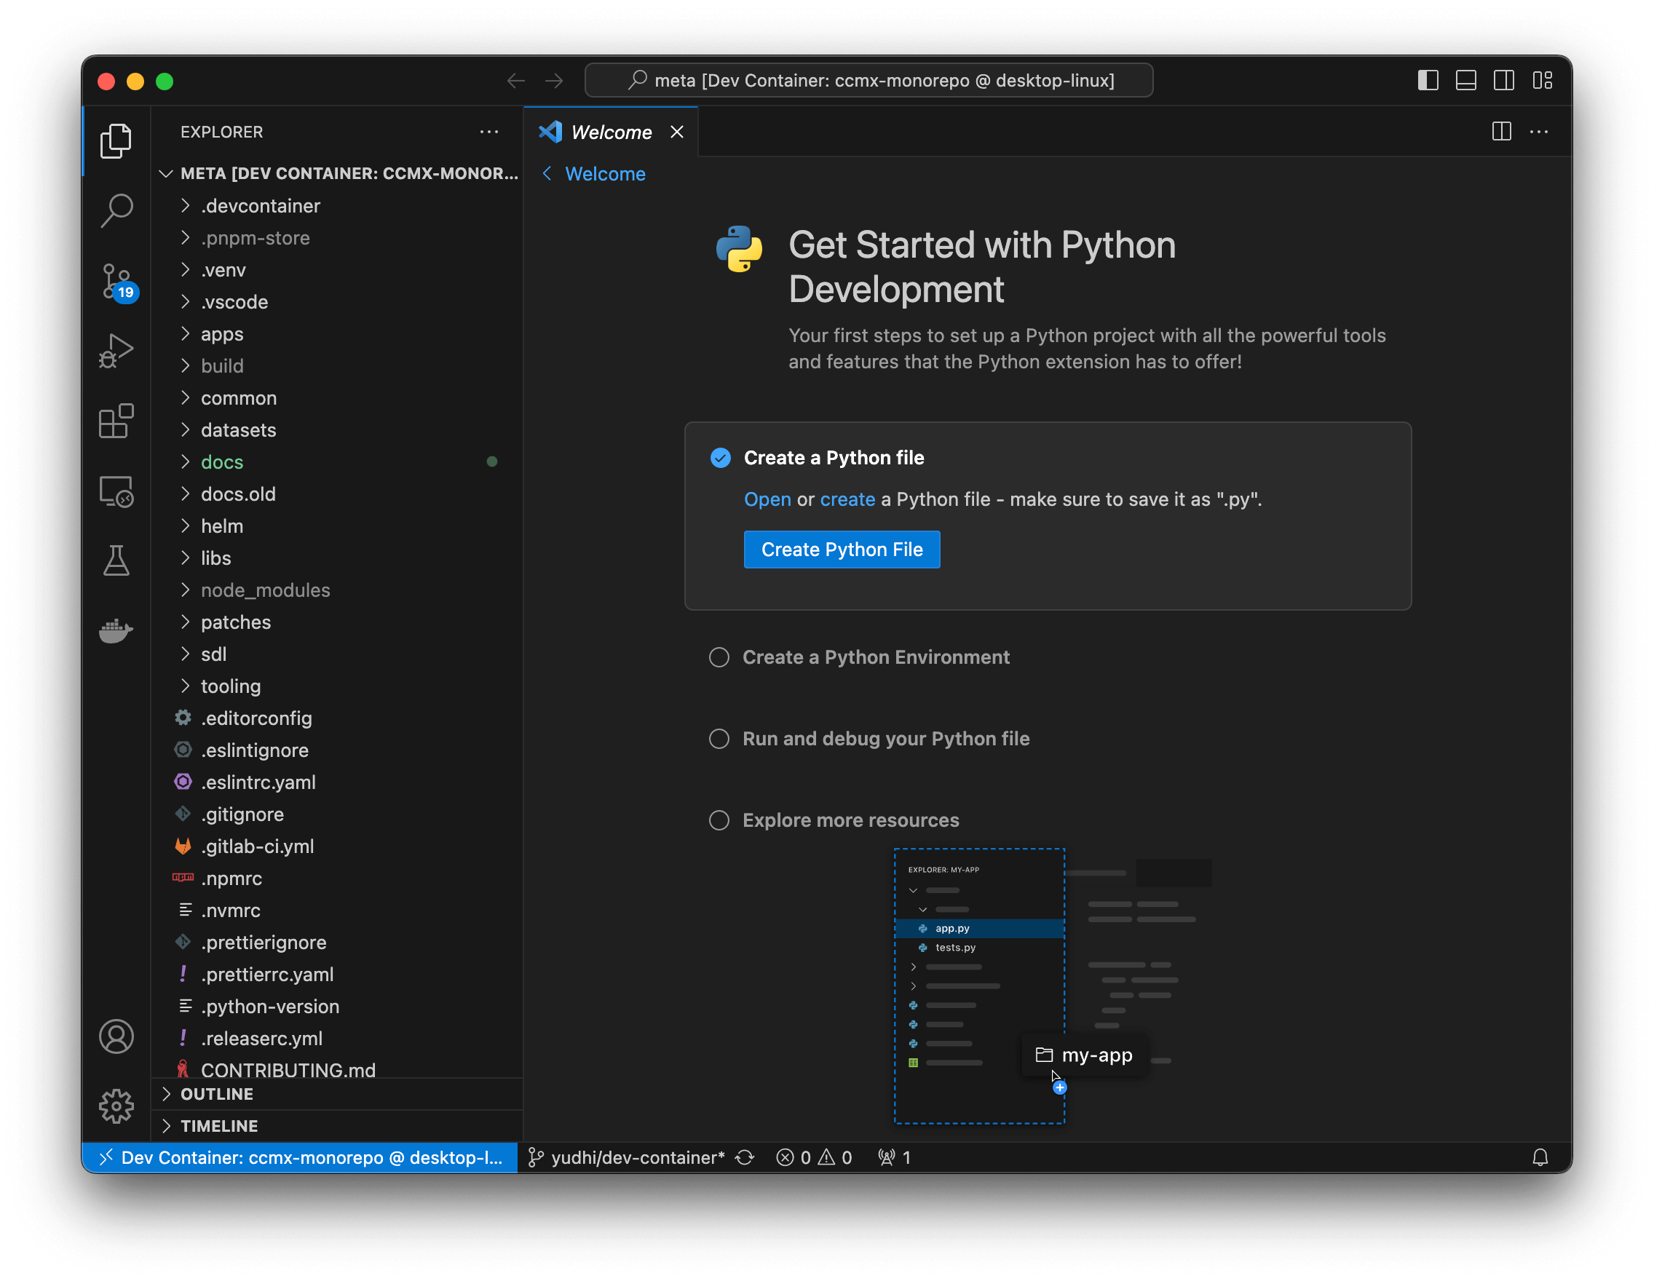Image resolution: width=1654 pixels, height=1281 pixels.
Task: Open the Search panel in Activity Bar
Action: (x=116, y=210)
